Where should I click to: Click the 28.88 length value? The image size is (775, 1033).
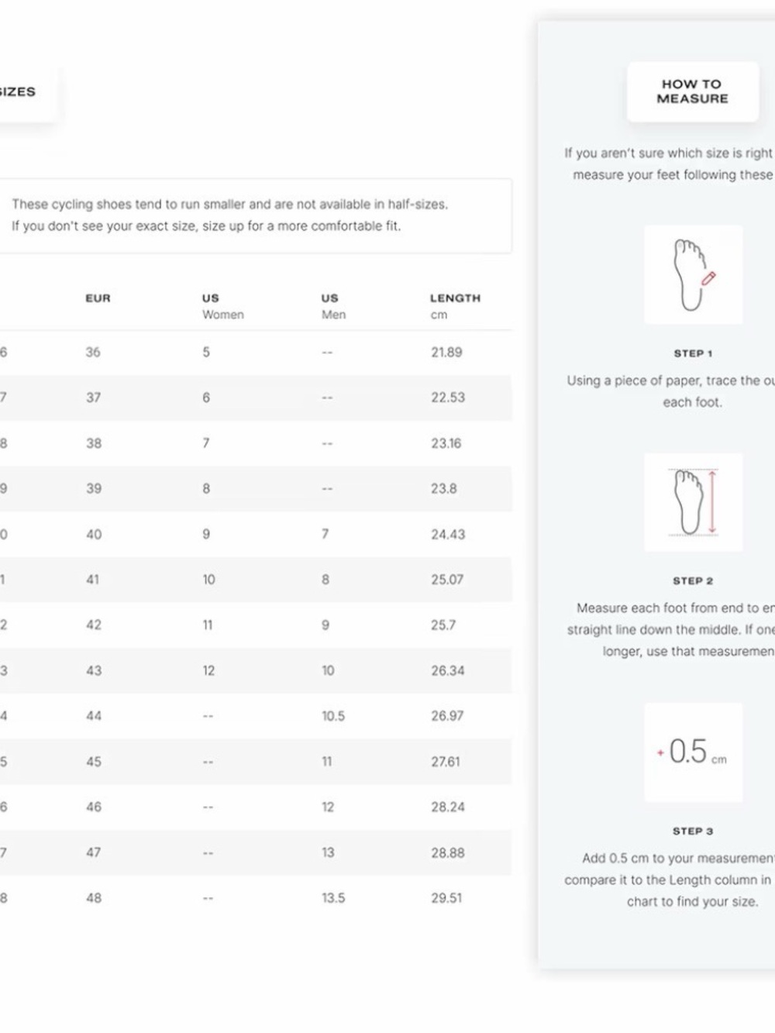pos(448,853)
